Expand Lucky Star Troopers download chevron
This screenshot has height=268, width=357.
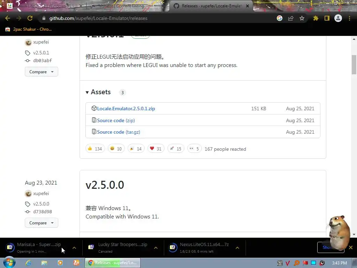tap(156, 248)
